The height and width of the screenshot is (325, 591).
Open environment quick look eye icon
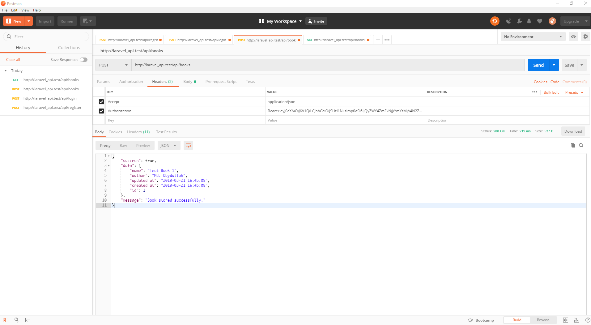[x=573, y=36]
